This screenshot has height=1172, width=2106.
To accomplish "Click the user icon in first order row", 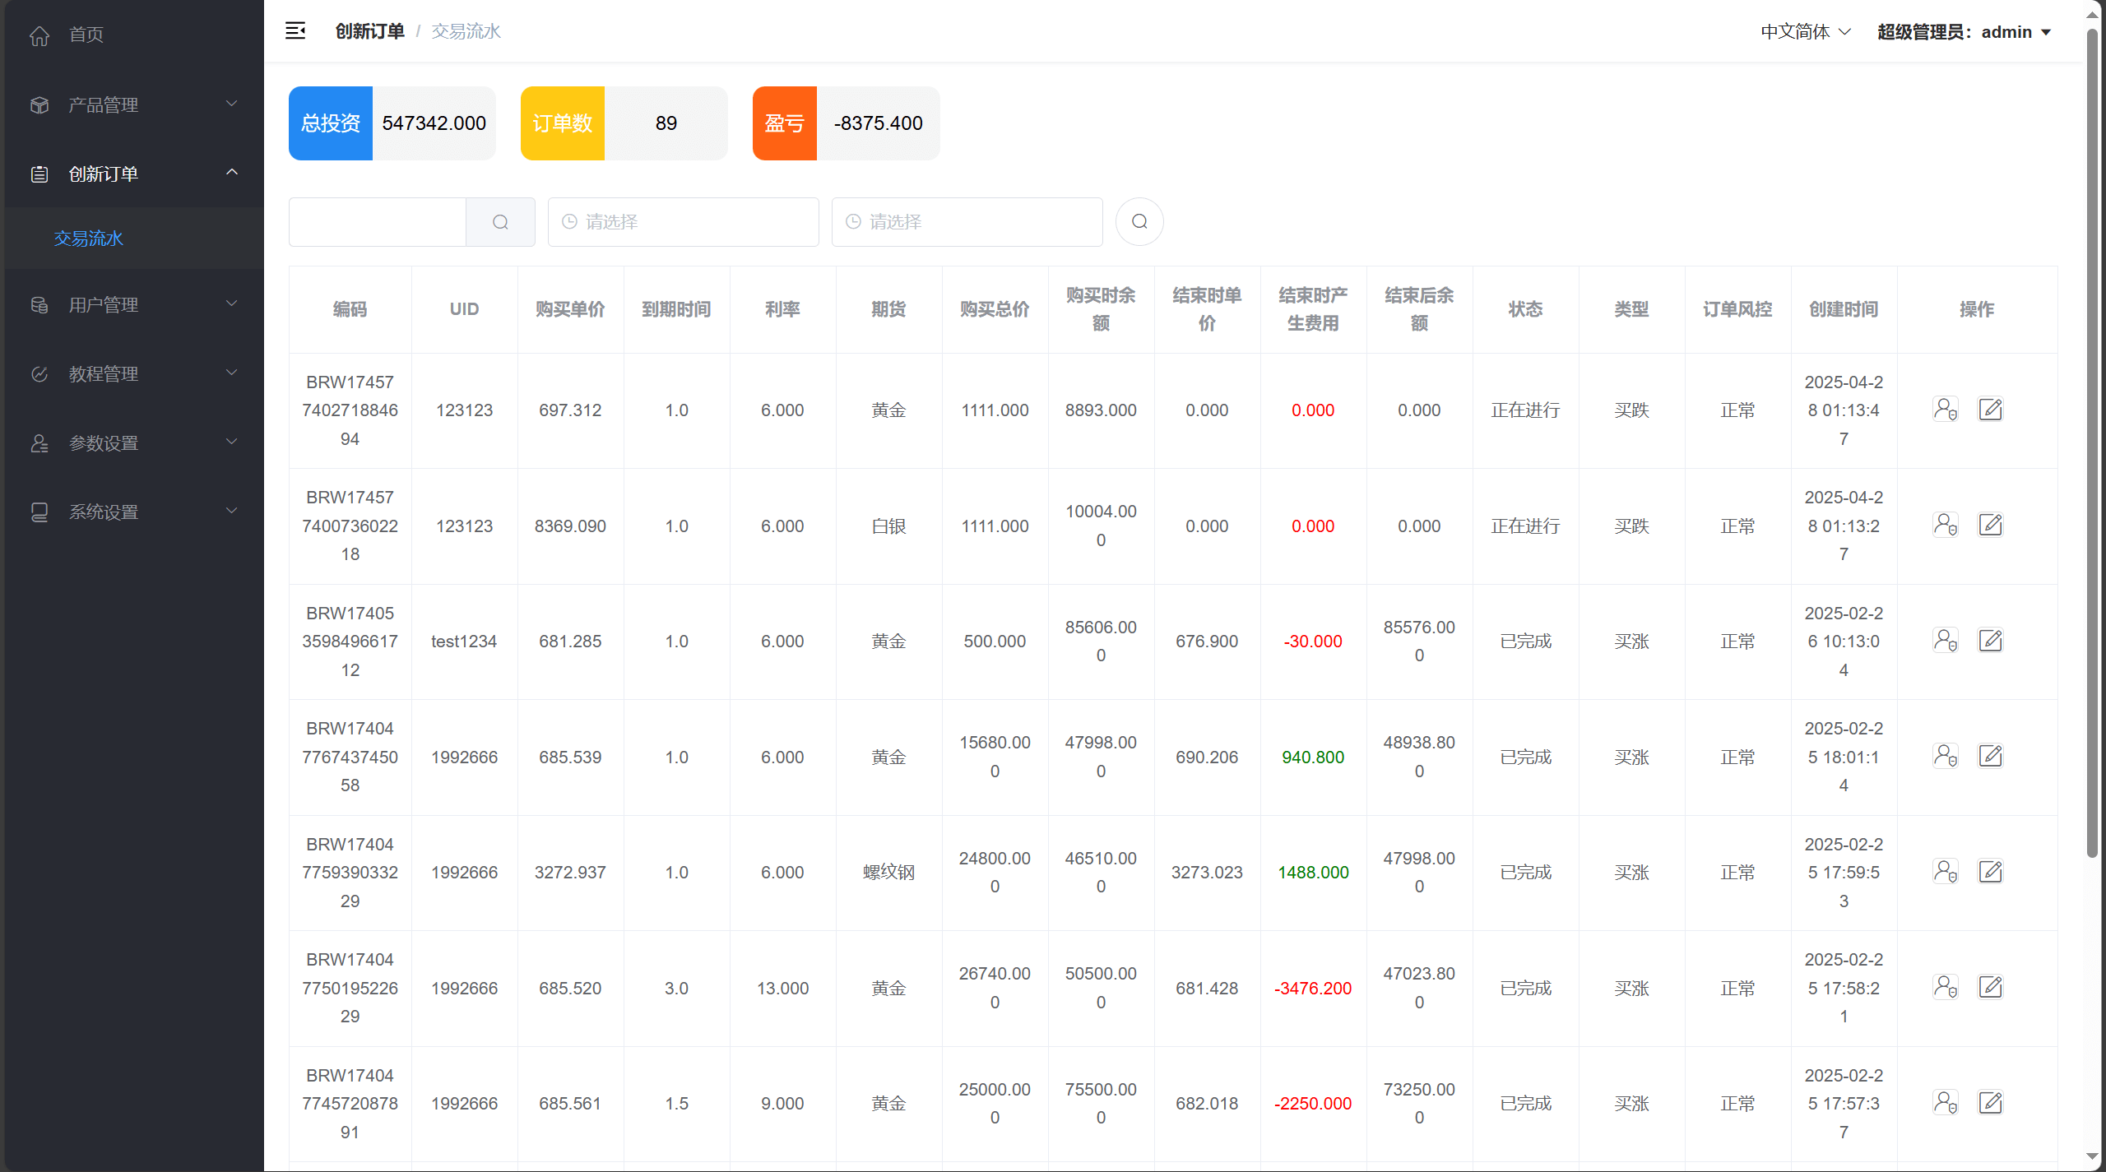I will (x=1945, y=410).
